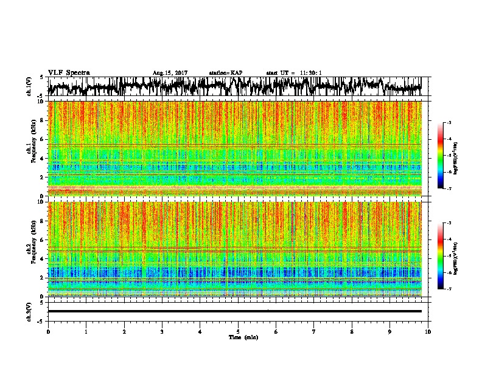Click the time axis tick label '7'
This screenshot has width=482, height=372.
coord(314,332)
